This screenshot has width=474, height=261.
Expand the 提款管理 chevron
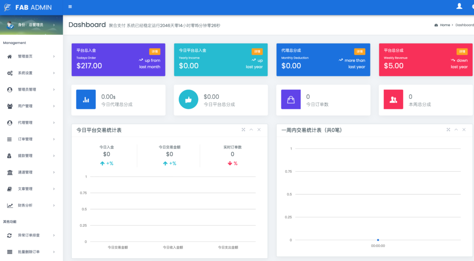tap(54, 156)
